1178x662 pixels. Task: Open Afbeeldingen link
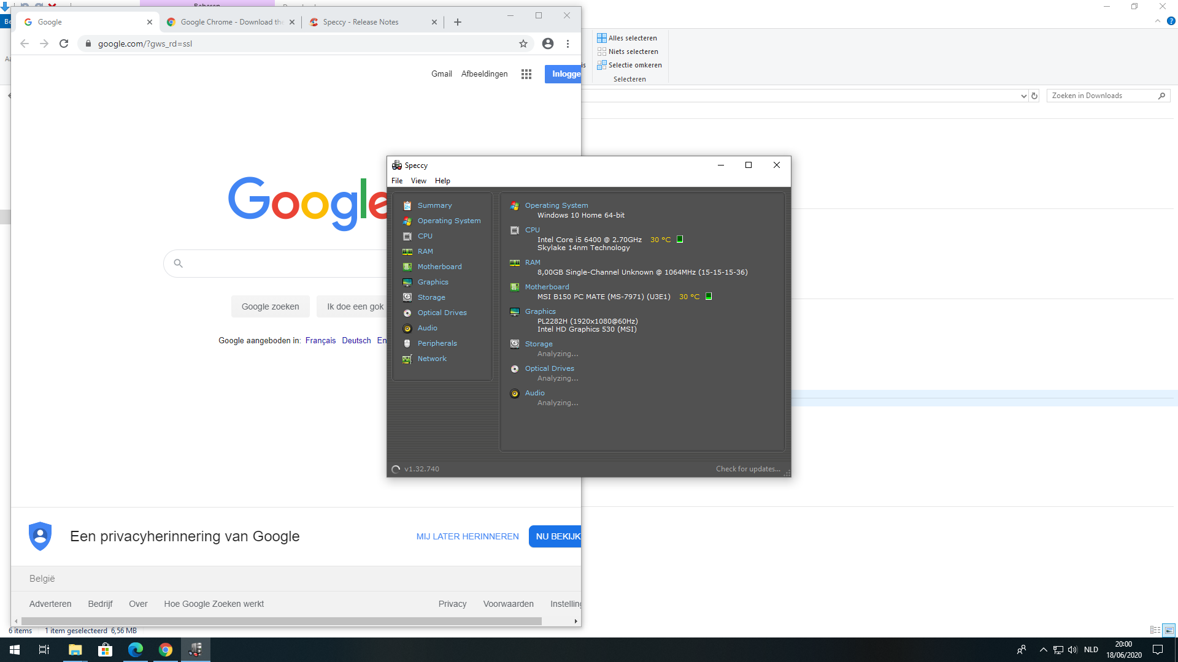click(484, 74)
